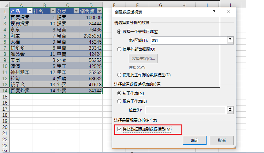This screenshot has height=153, width=264.
Task: Toggle the 将此数据添加到数据模型 checkbox
Action: [x=119, y=129]
